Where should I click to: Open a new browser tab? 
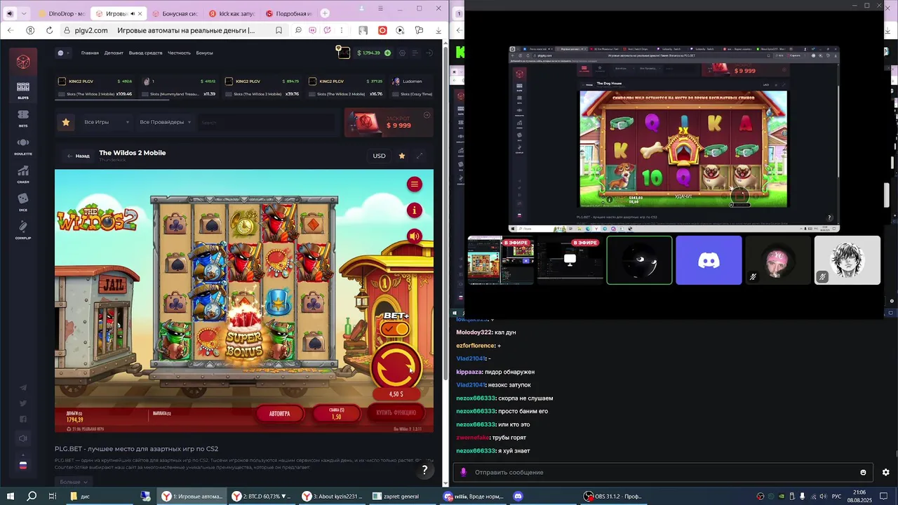pyautogui.click(x=325, y=13)
